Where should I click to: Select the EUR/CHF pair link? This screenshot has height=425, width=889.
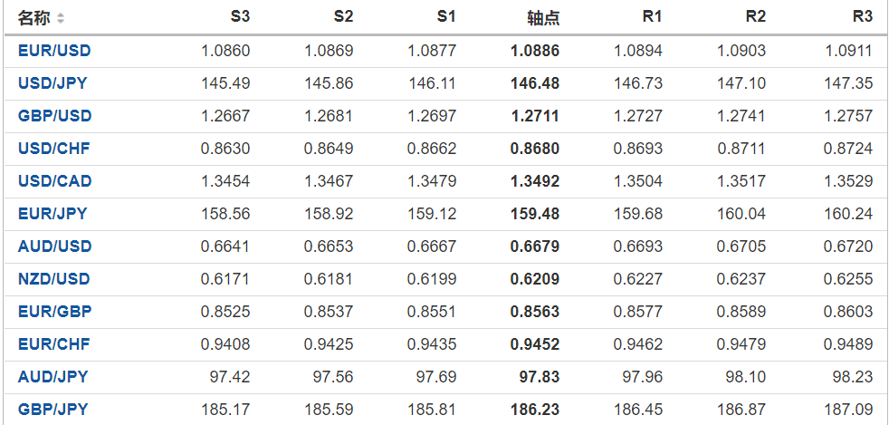click(x=54, y=344)
